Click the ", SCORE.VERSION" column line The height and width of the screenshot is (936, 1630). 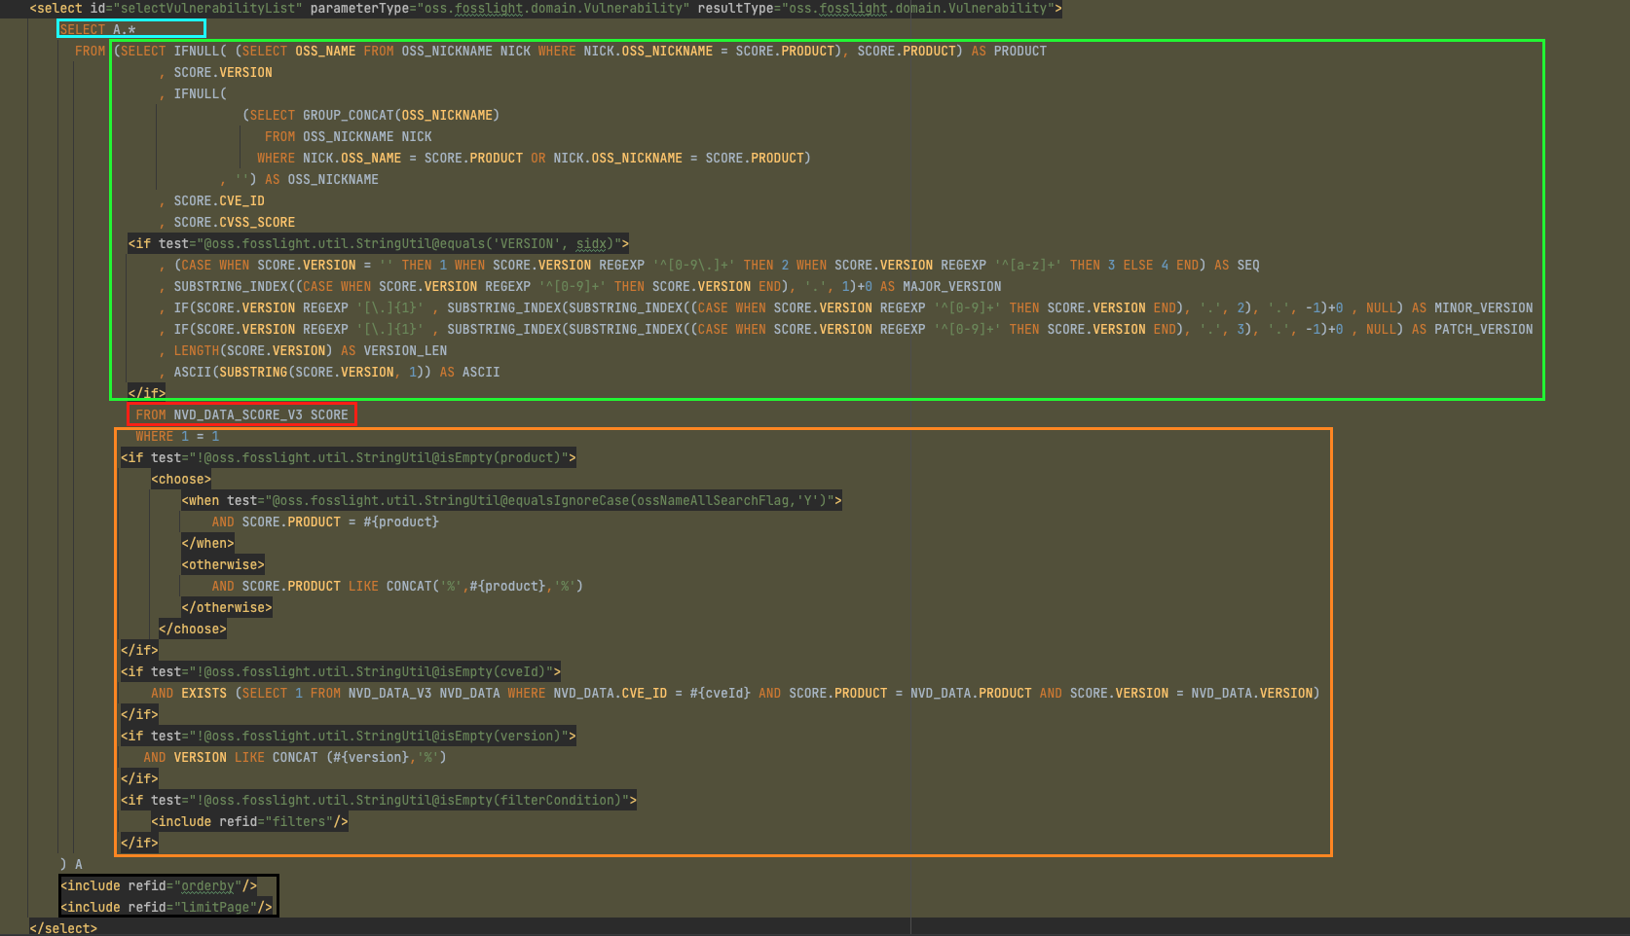pos(216,72)
